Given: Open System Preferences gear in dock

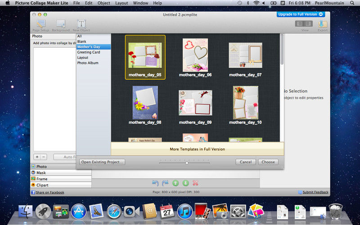Looking at the screenshot, I should click(238, 211).
